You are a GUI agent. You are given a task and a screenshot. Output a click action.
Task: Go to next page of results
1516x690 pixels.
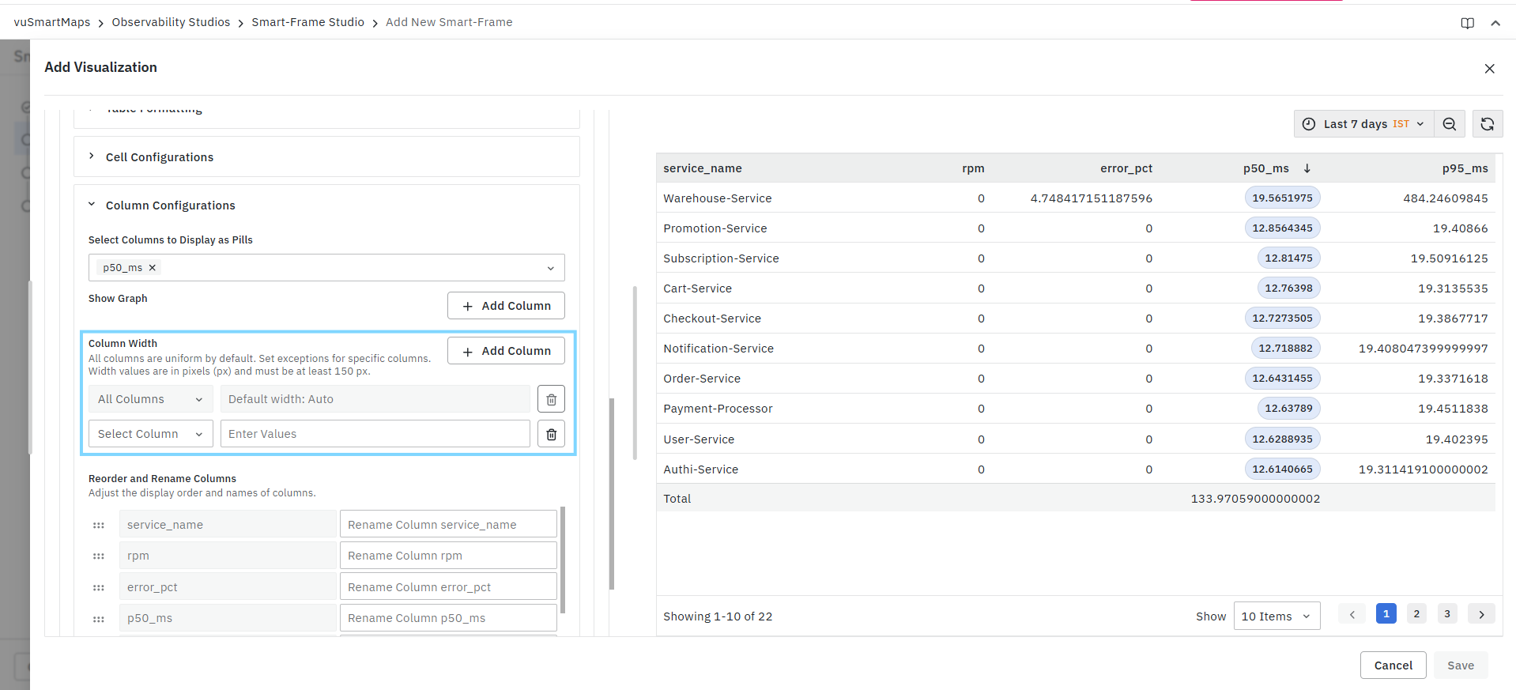pos(1481,614)
